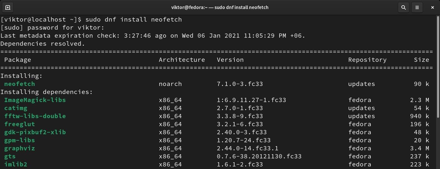Click the catimg package name

[15, 108]
